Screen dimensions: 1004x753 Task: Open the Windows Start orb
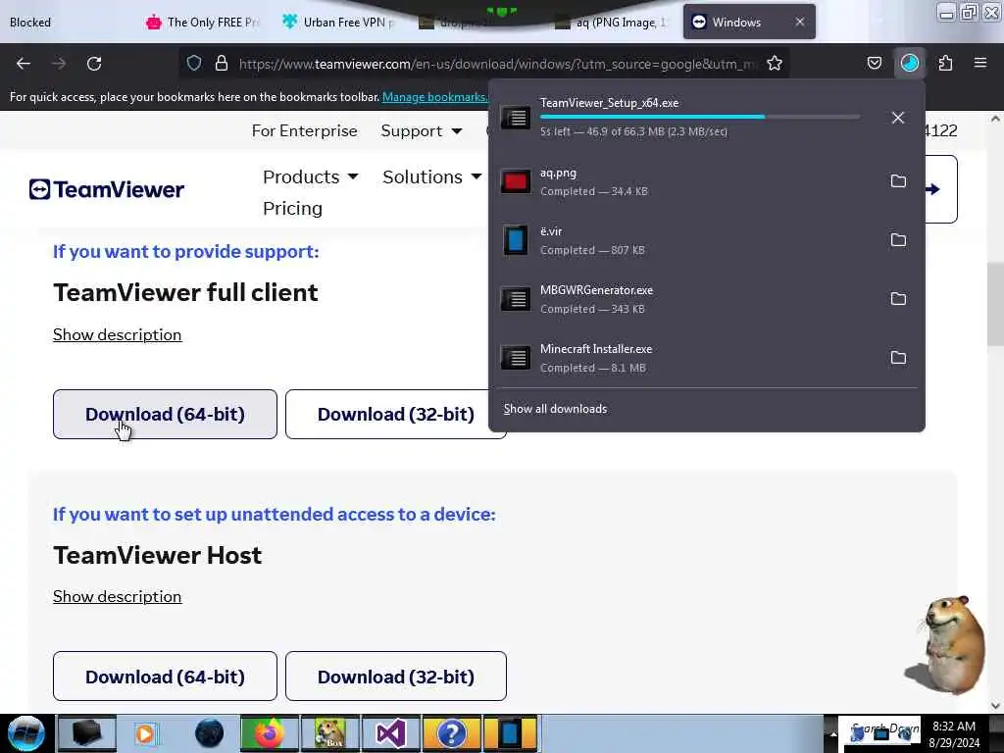click(26, 733)
